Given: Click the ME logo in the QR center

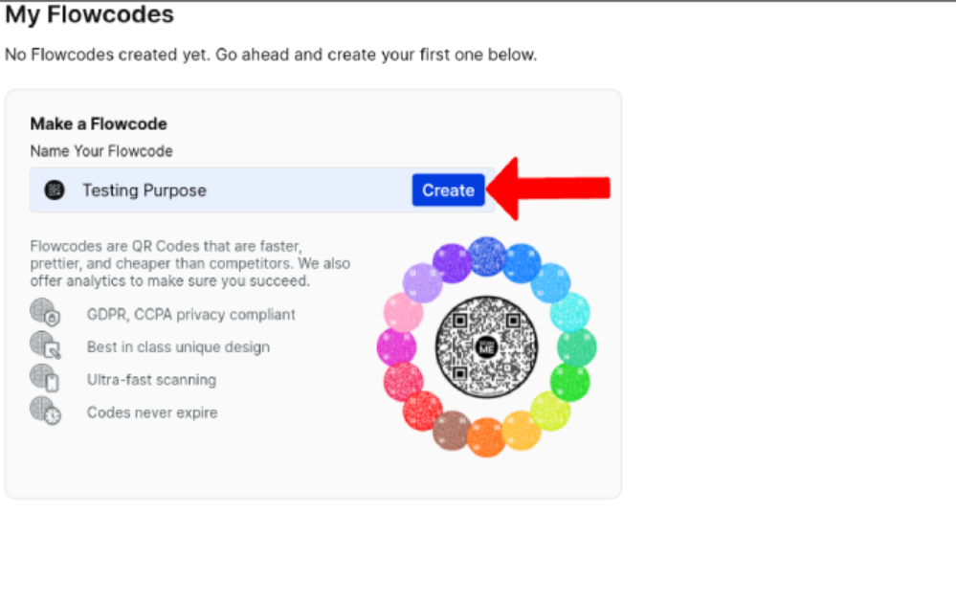Looking at the screenshot, I should [x=486, y=347].
